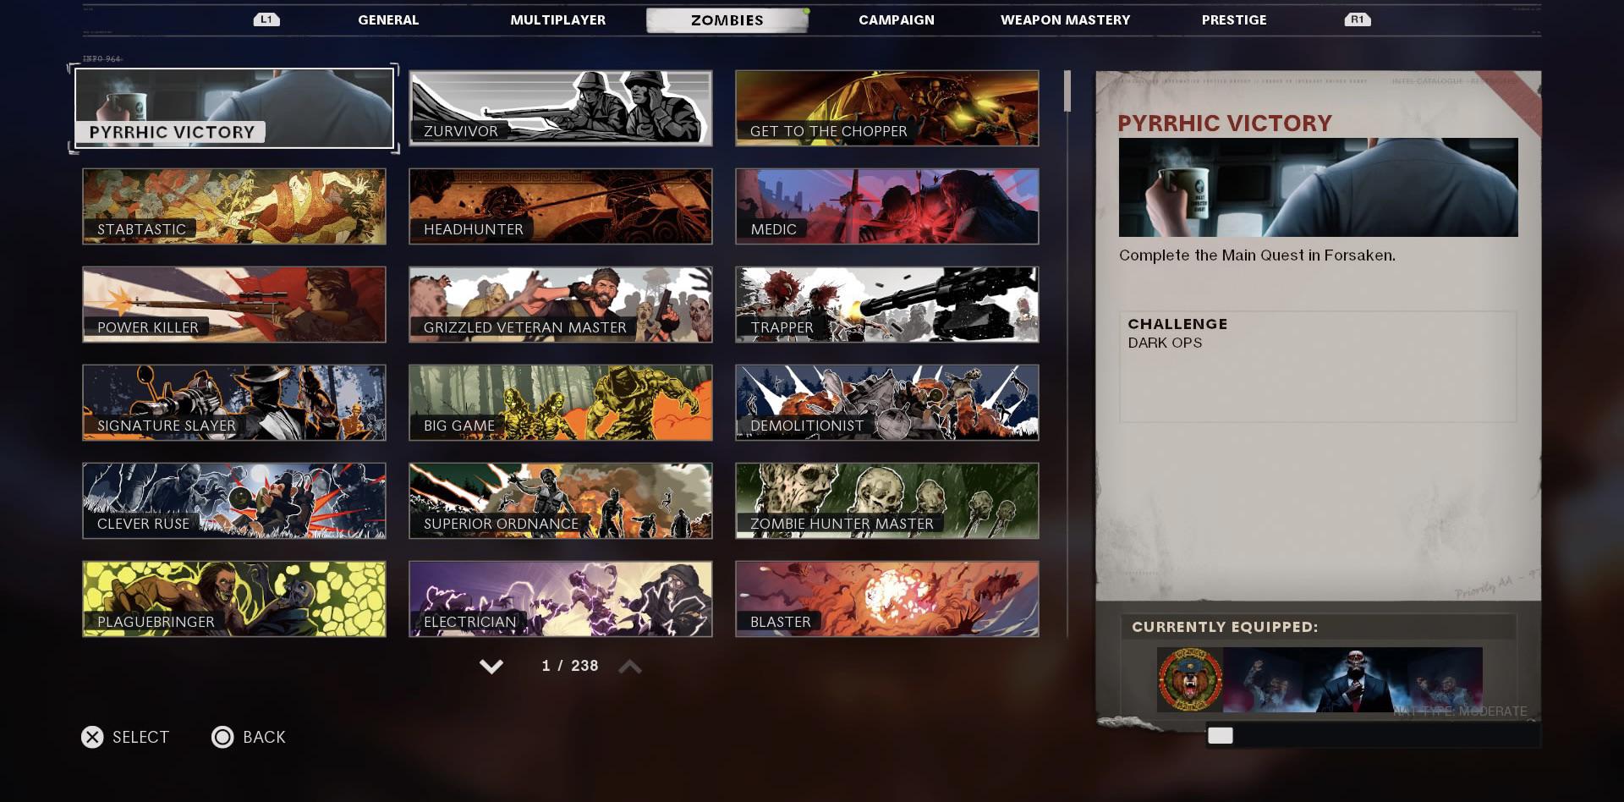Image resolution: width=1624 pixels, height=802 pixels.
Task: Switch to the Multiplayer tab
Action: click(558, 19)
